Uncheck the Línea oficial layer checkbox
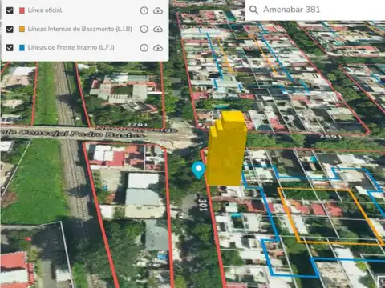 [x=10, y=10]
